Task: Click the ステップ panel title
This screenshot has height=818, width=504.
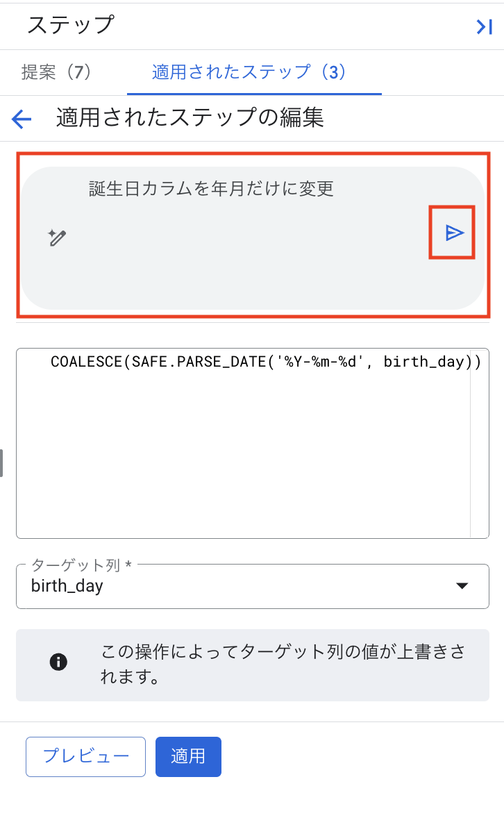Action: click(x=70, y=26)
